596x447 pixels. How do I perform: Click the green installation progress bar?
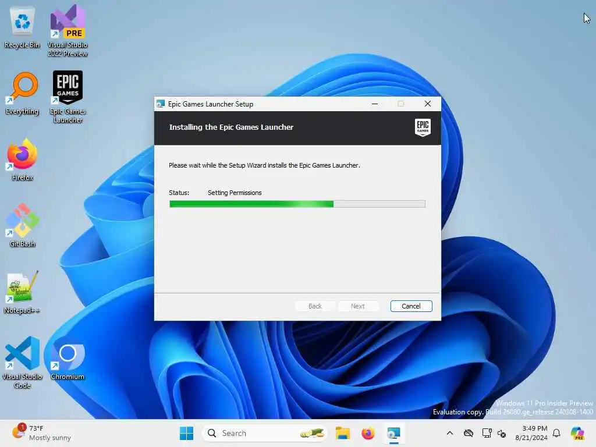297,204
